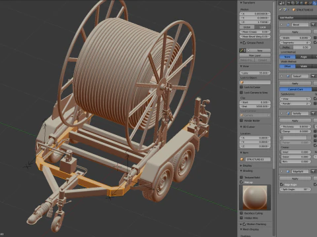Toggle the Motion Tracking panel checkbox

click(244, 224)
